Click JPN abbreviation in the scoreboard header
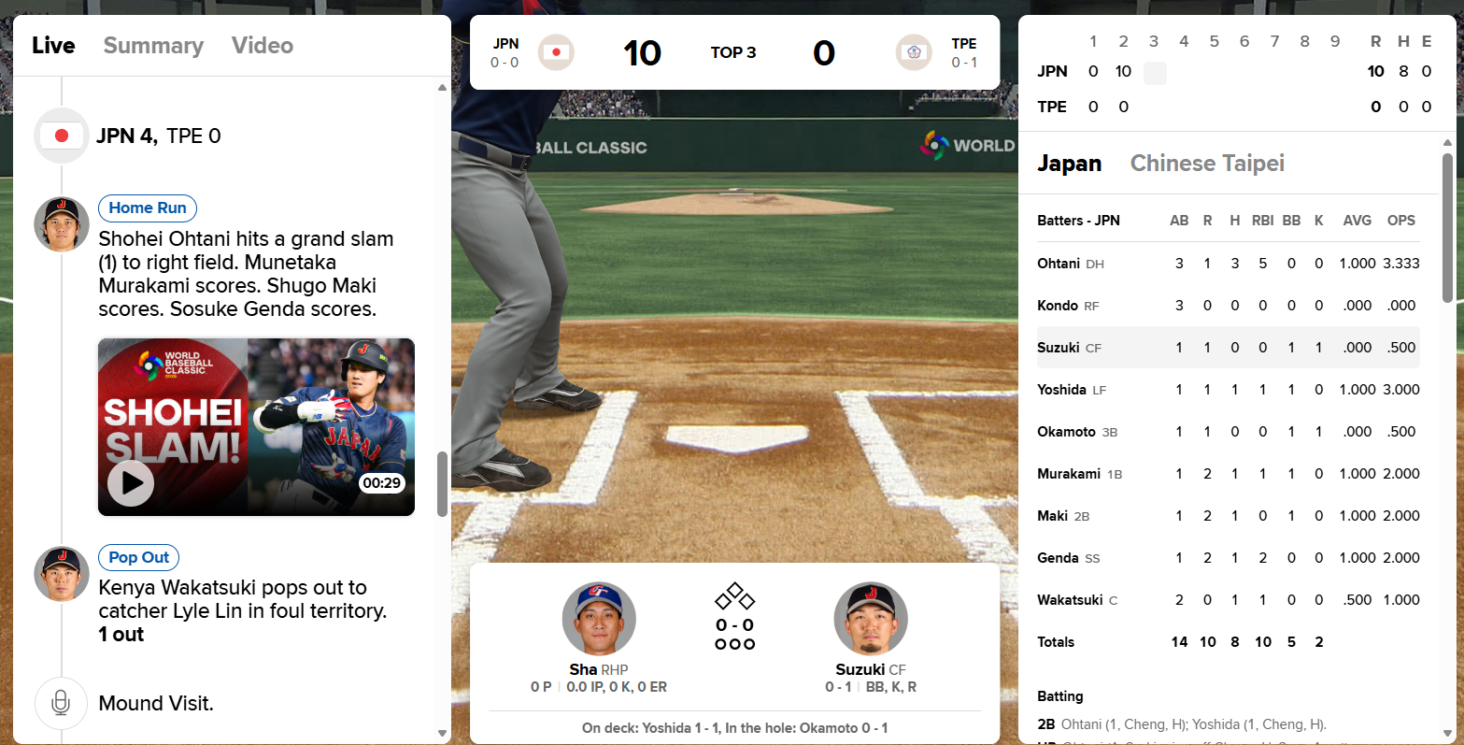1464x745 pixels. point(505,44)
